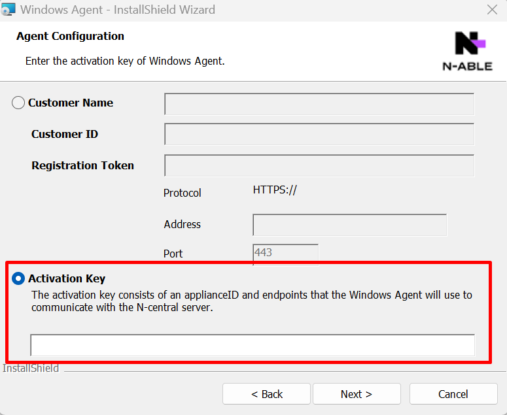Select the Customer Name radio button

click(18, 103)
